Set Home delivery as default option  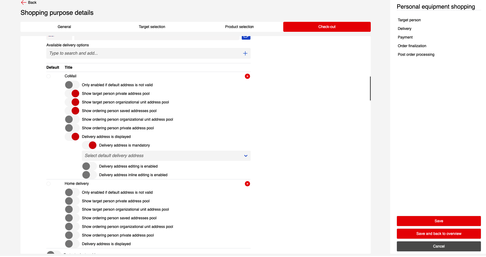(x=48, y=184)
